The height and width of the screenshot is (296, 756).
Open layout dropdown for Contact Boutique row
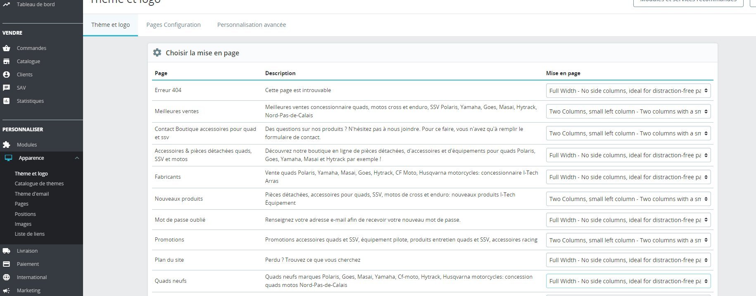[x=628, y=133]
